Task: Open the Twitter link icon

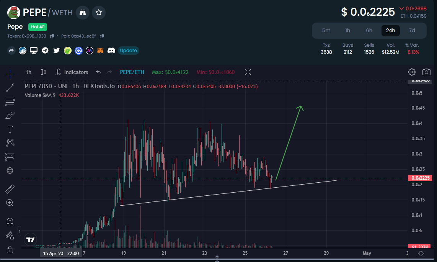Action: pos(57,51)
